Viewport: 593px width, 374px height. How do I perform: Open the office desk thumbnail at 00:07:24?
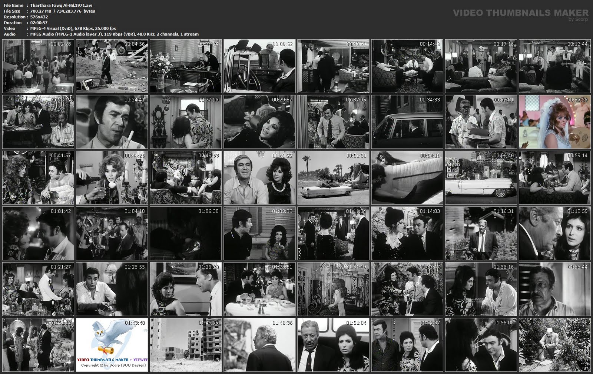[x=186, y=66]
